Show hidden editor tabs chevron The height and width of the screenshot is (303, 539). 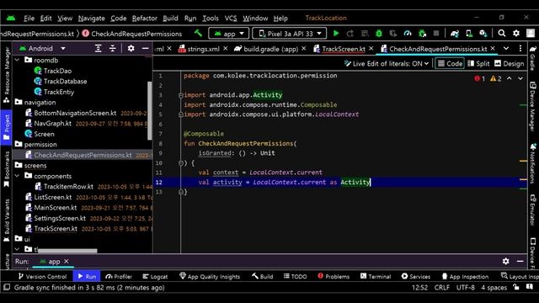point(506,49)
